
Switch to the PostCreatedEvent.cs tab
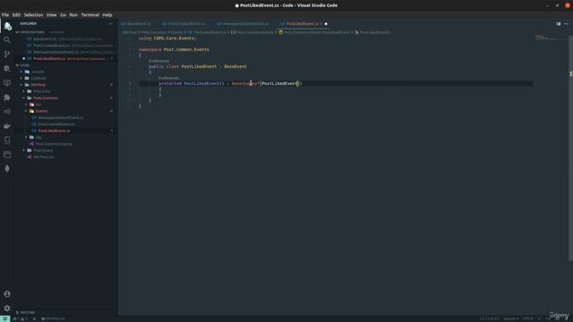(186, 24)
